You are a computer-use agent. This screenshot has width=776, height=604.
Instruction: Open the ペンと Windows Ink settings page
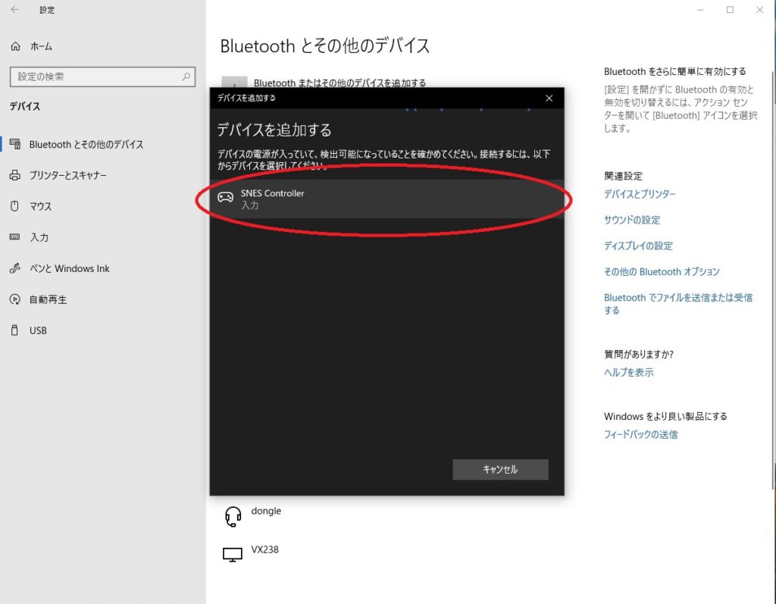pyautogui.click(x=69, y=268)
